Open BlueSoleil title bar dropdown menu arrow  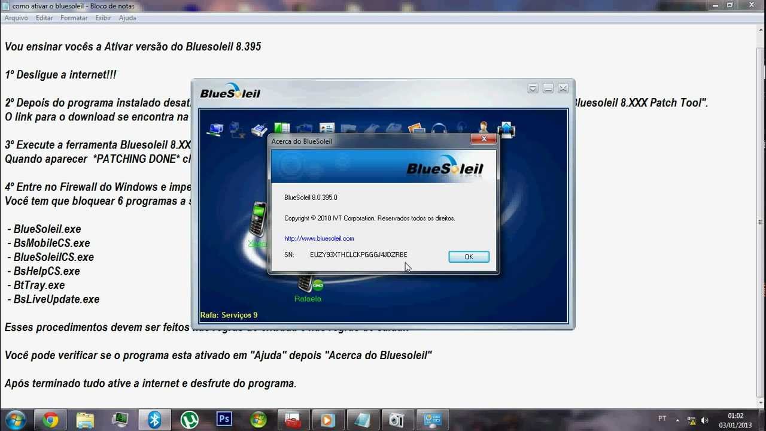point(533,89)
